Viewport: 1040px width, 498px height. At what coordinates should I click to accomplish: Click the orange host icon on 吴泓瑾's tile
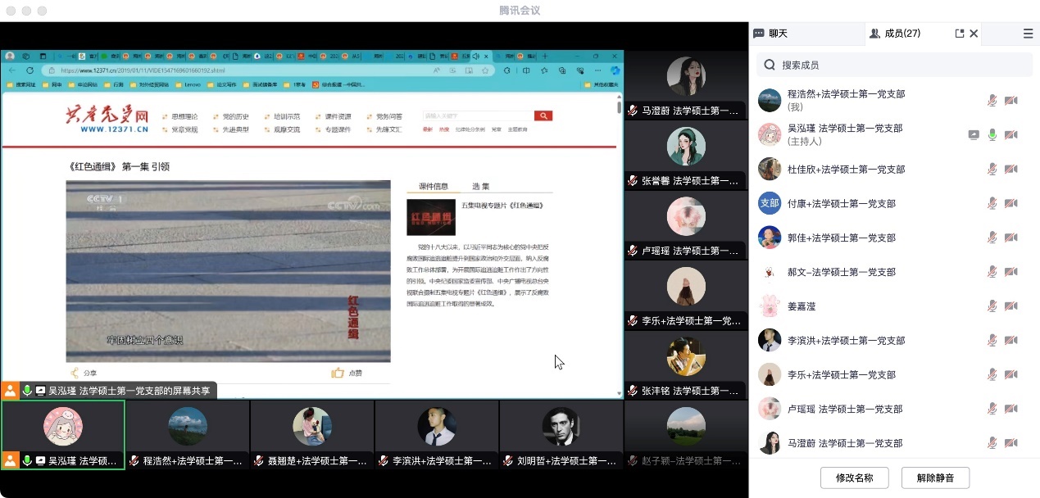[x=10, y=460]
